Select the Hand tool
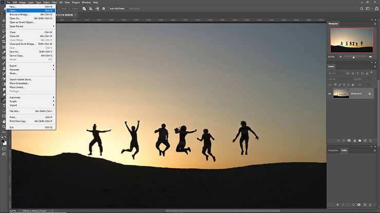 click(x=4, y=121)
